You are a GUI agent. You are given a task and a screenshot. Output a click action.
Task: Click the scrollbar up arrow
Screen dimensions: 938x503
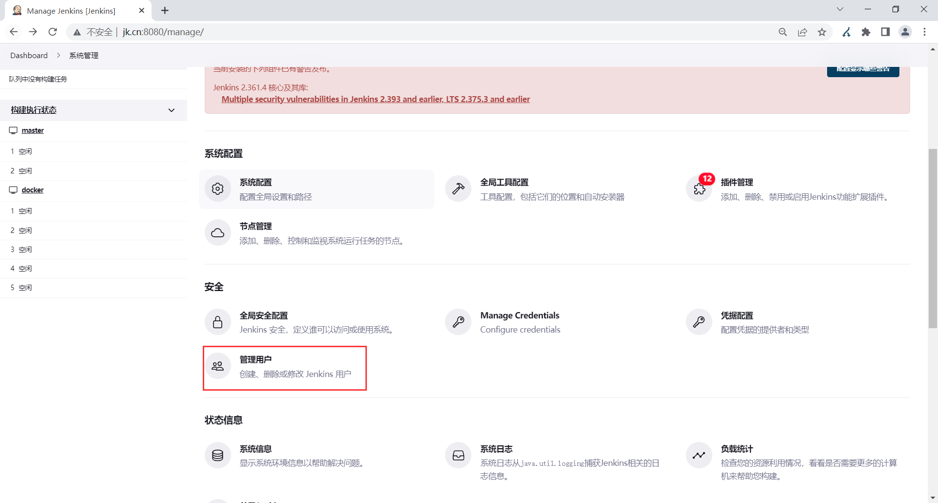tap(933, 49)
